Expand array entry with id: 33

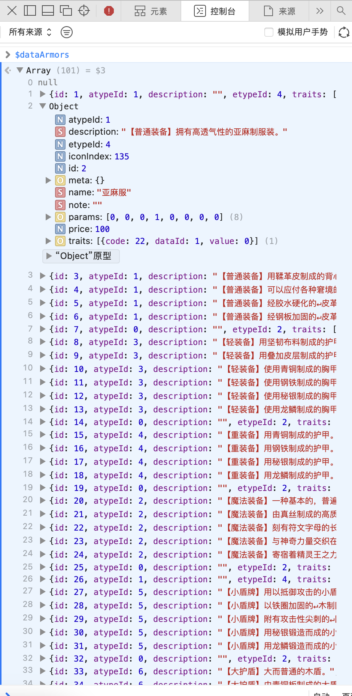point(43,671)
